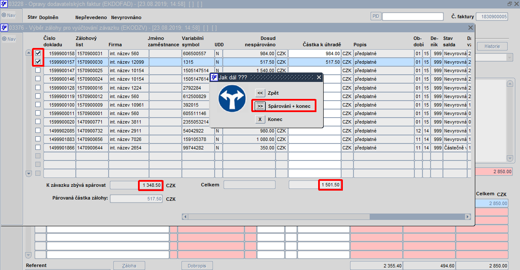Check the checkbox for document 1499901866
The image size is (520, 270).
(x=38, y=147)
